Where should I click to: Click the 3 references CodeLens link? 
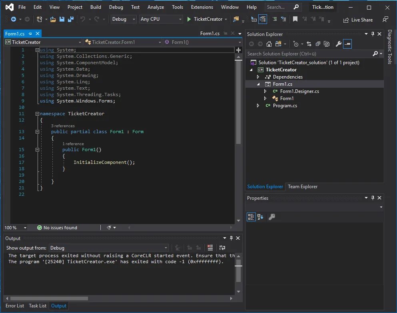coord(63,126)
